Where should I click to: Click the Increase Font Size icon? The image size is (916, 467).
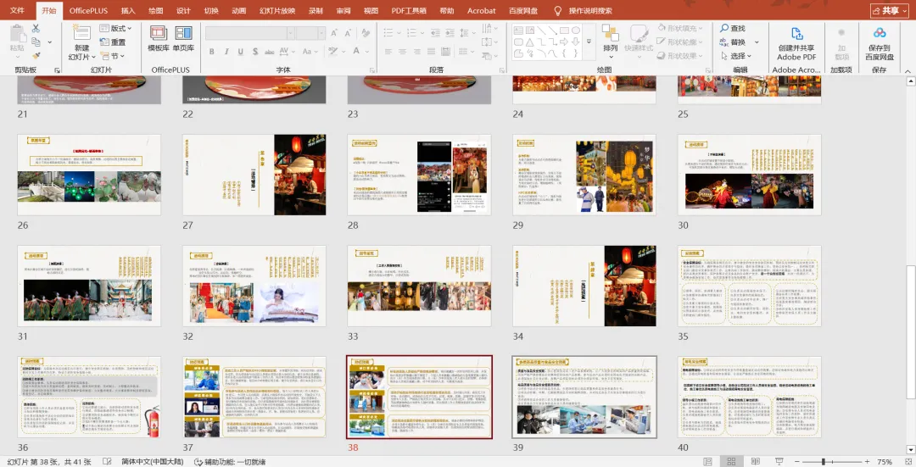333,33
